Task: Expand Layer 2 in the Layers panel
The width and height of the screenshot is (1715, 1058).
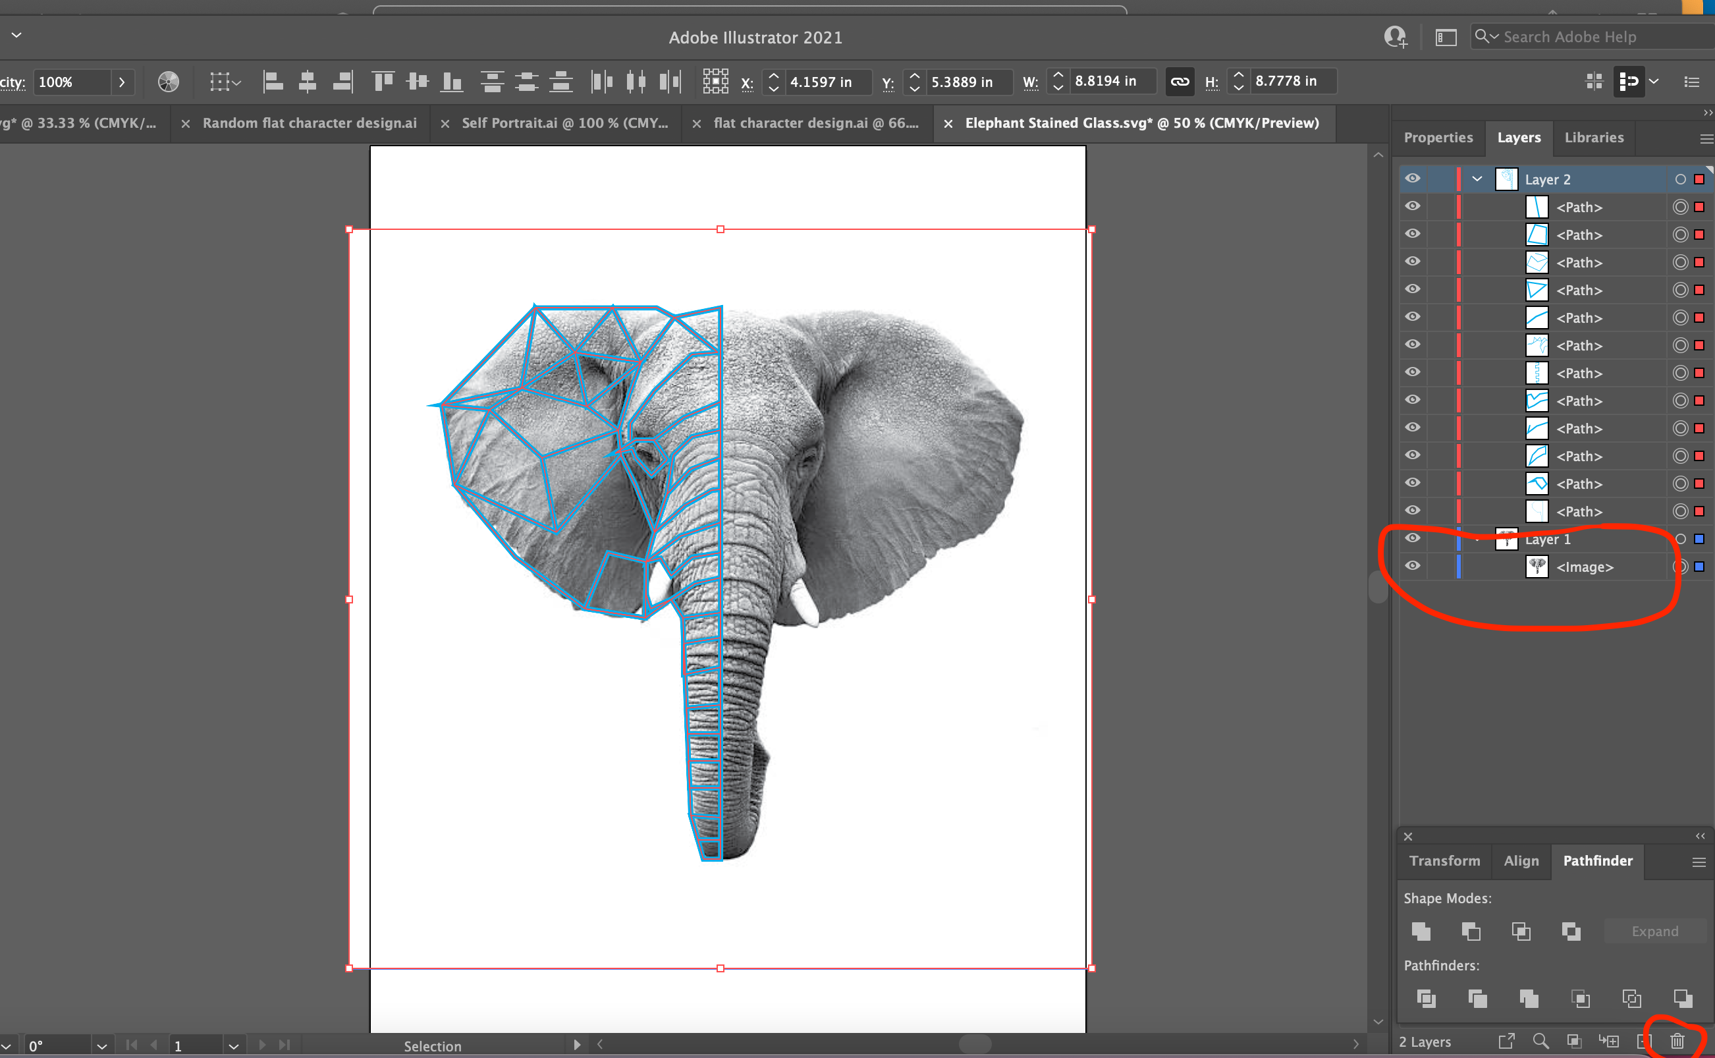Action: [x=1479, y=179]
